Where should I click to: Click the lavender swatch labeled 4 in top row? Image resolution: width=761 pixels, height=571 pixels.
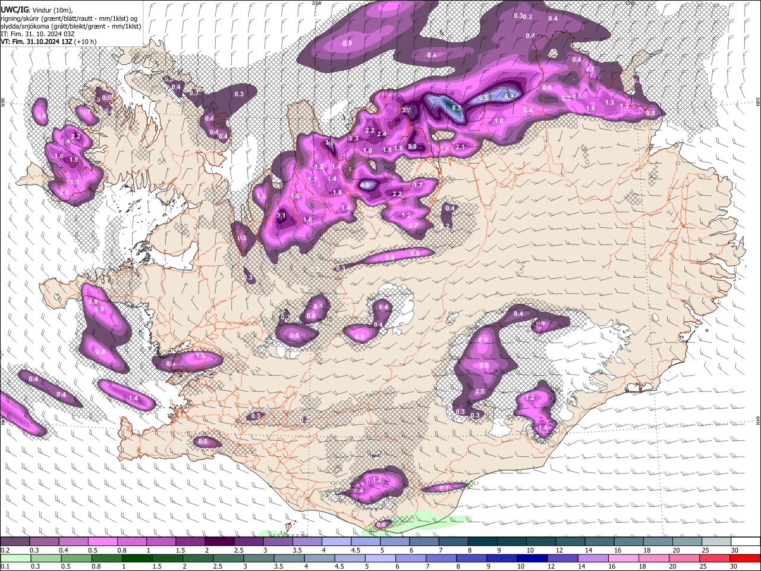coord(337,542)
